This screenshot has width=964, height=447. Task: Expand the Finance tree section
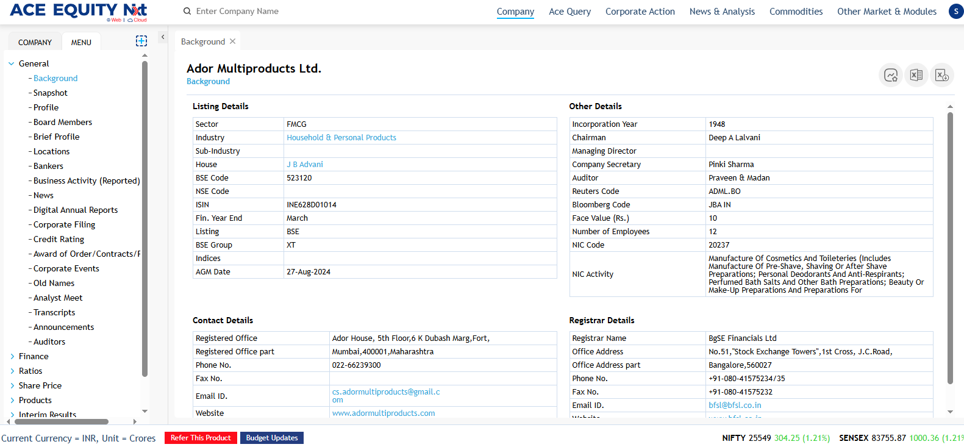tap(12, 356)
